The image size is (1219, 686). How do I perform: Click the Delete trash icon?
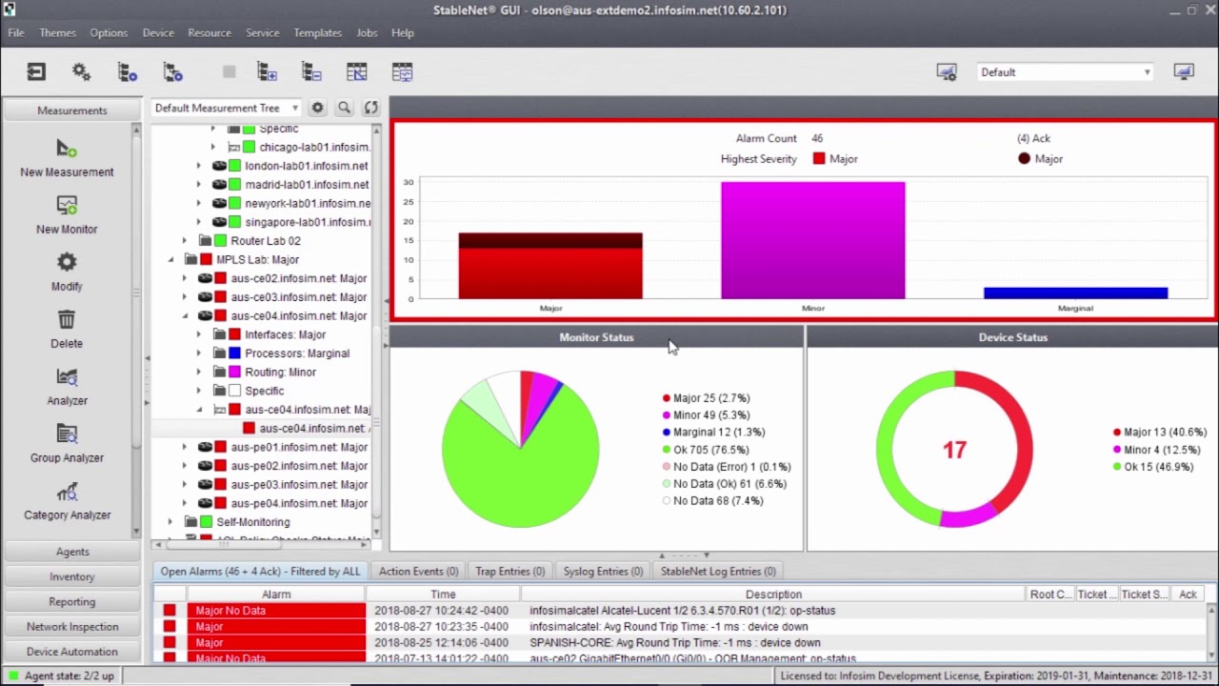pos(67,319)
